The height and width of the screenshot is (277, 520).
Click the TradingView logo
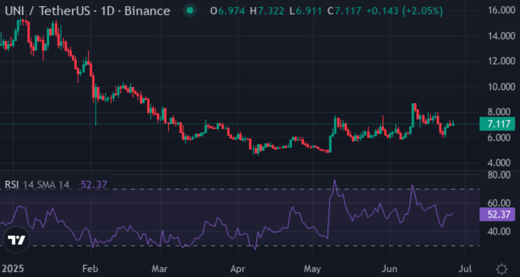point(17,240)
